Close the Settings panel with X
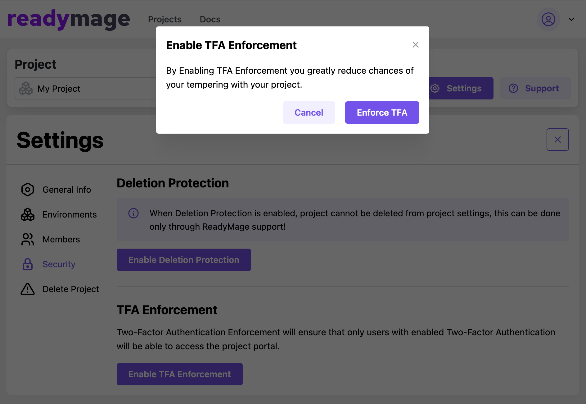The height and width of the screenshot is (404, 586). 557,140
